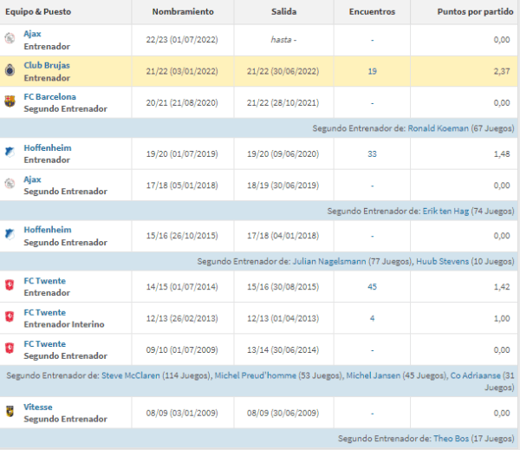The image size is (520, 450).
Task: Open the Hoffenheim link in the 15/16 row
Action: click(48, 230)
